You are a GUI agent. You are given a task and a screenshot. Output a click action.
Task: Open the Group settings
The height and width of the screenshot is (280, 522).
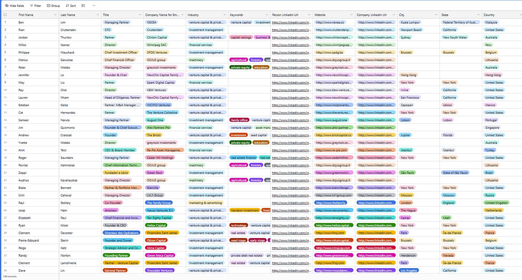tap(53, 6)
